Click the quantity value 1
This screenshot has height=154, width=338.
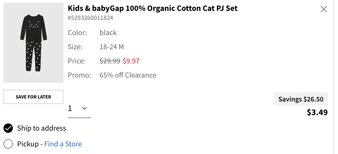click(x=70, y=108)
